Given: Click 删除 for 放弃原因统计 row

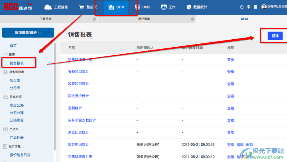Looking at the screenshot, I should click(x=250, y=145).
